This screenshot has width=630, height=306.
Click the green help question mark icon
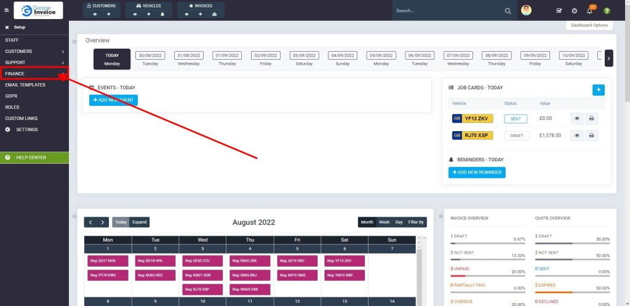click(x=607, y=10)
